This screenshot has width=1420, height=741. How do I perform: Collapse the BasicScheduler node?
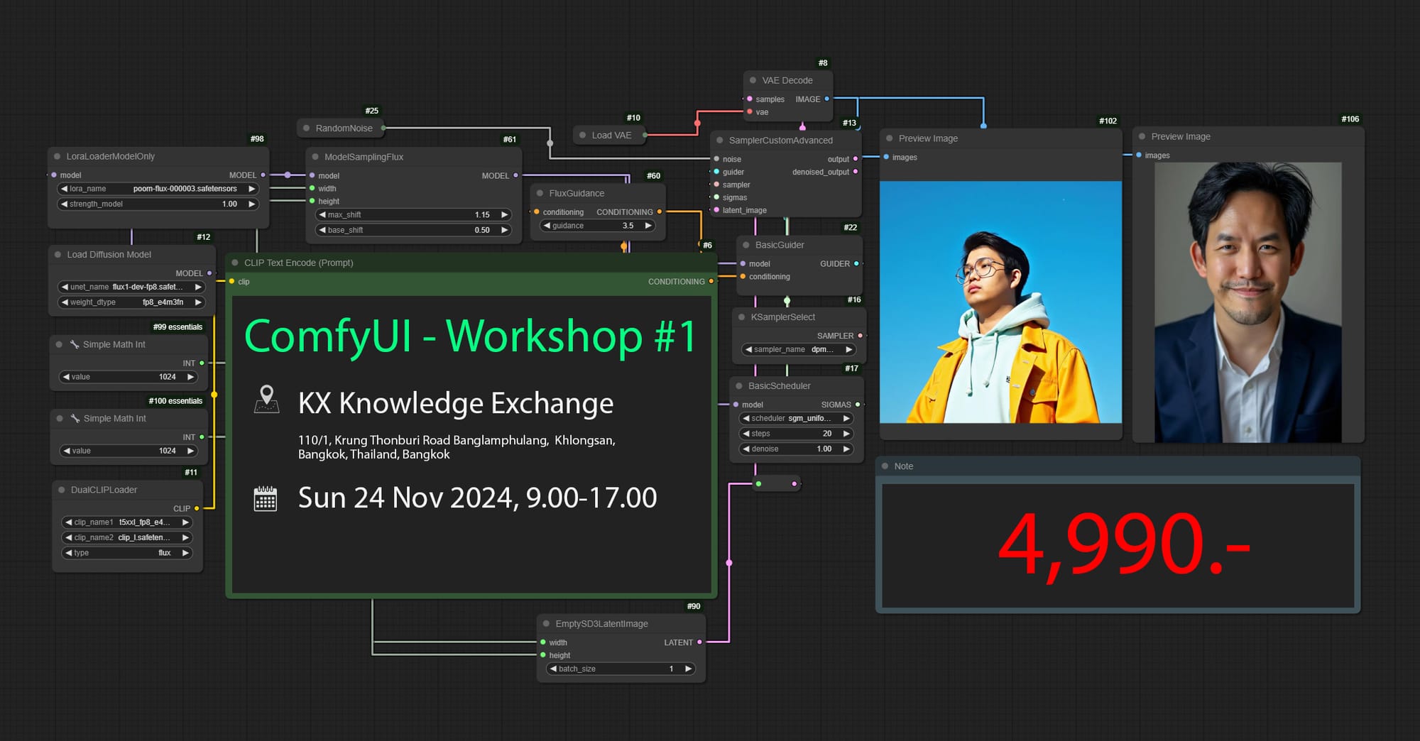[x=739, y=386]
